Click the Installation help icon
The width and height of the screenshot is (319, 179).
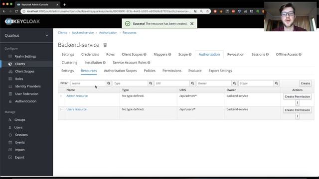[x=104, y=63]
